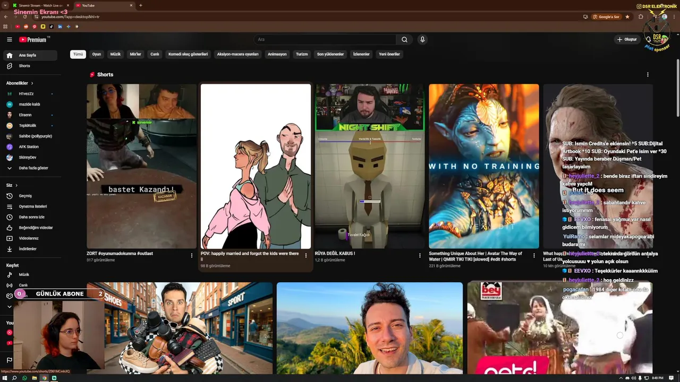Open File Explorer from the taskbar
The image size is (680, 382).
(x=35, y=378)
